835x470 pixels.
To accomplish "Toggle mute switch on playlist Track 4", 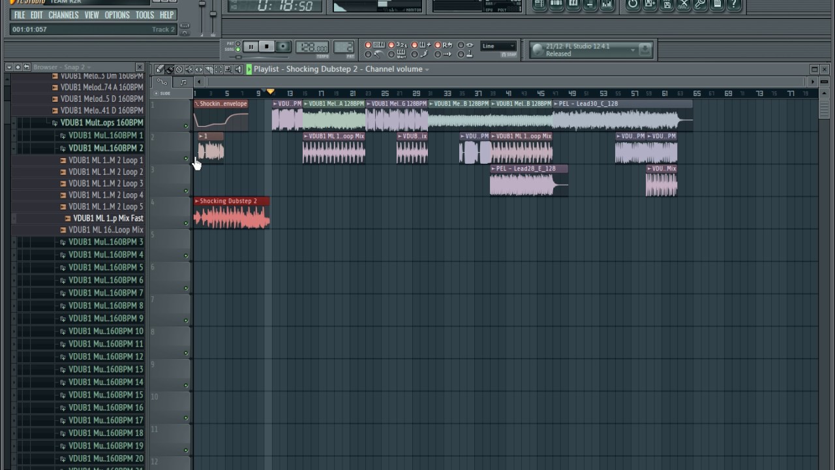I will pos(186,223).
